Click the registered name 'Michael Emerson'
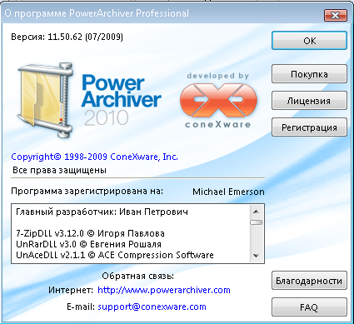354x324 pixels. coord(228,192)
